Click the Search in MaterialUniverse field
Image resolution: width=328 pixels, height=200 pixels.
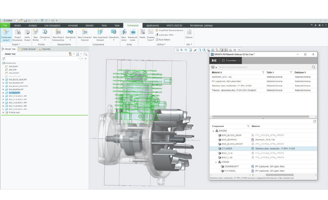[x=264, y=67]
